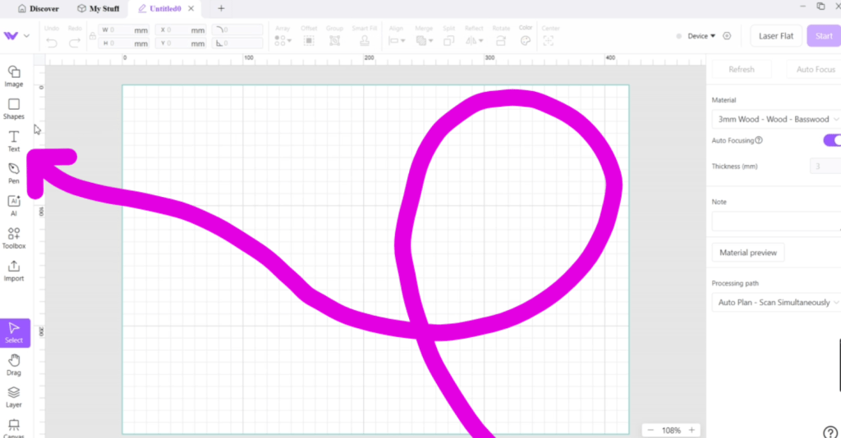Open the AI tool

tap(14, 205)
